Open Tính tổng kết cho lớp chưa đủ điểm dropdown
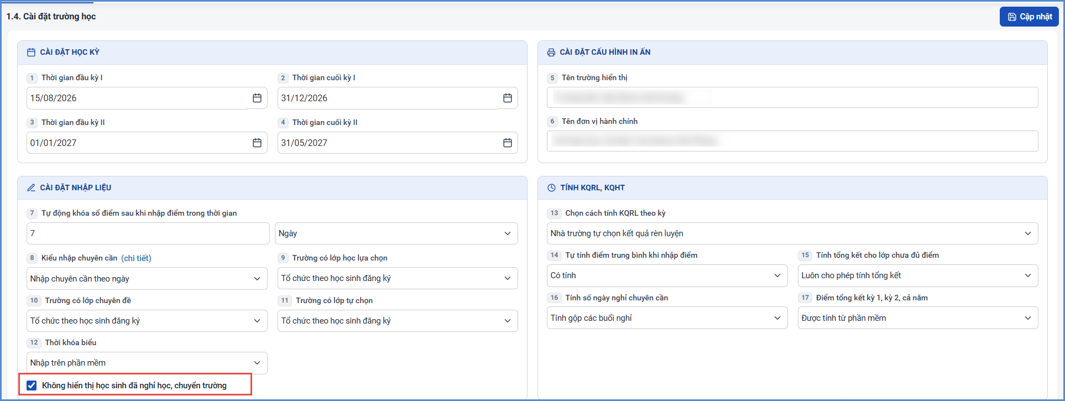 pos(918,275)
